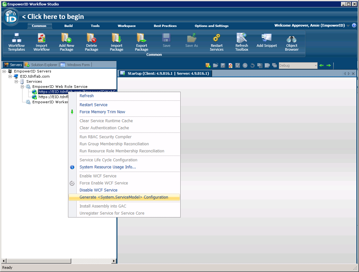Collapse the Services tree node
The image size is (359, 272).
pyautogui.click(x=16, y=81)
